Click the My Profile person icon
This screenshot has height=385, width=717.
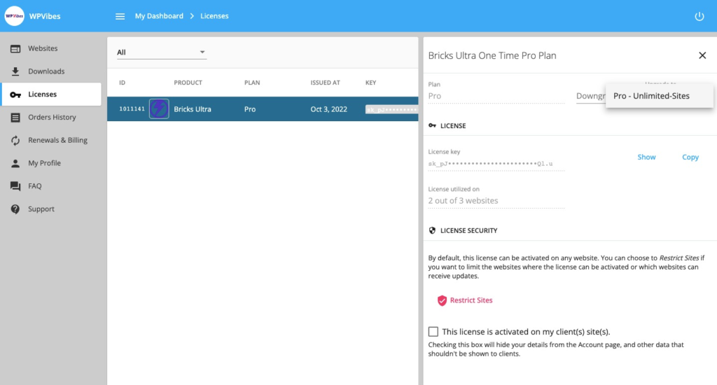(x=15, y=163)
